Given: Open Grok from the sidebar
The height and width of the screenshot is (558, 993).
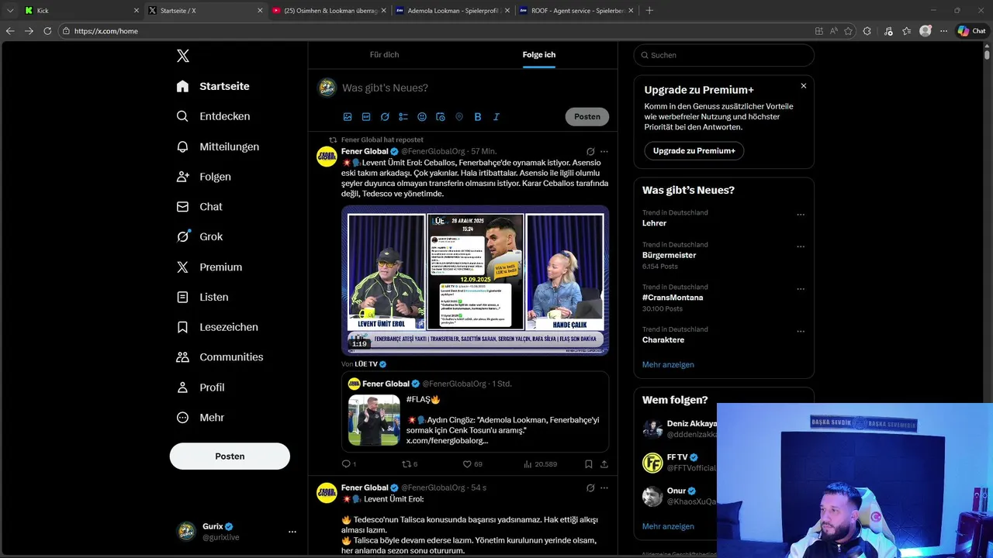Looking at the screenshot, I should tap(199, 236).
